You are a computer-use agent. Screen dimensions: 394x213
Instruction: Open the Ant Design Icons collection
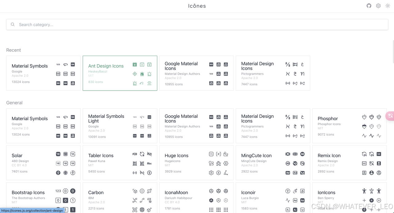tap(120, 73)
